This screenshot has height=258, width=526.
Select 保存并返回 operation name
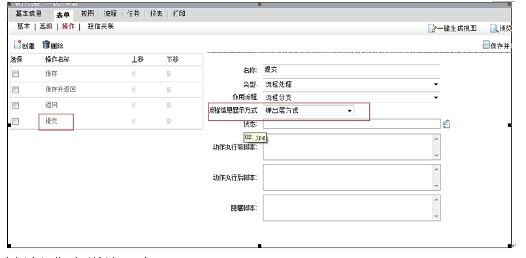61,89
